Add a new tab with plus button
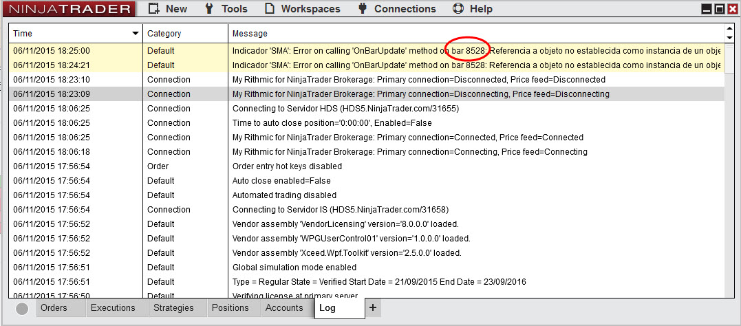 [373, 308]
